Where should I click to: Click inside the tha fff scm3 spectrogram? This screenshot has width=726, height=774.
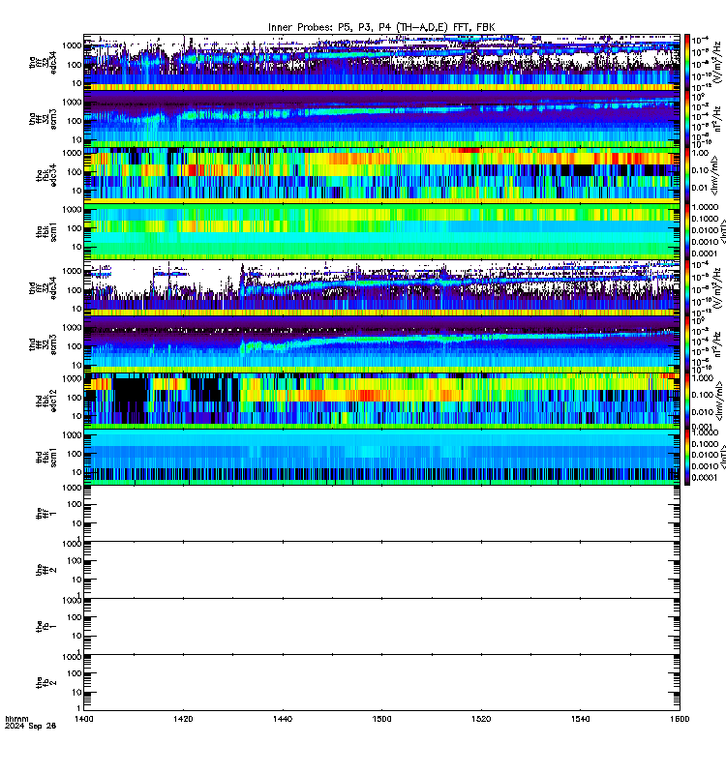point(381,119)
